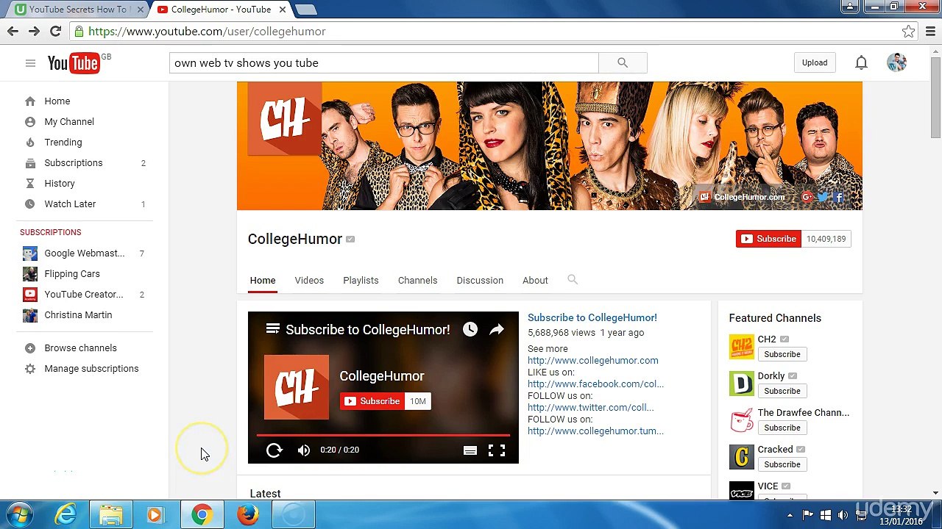942x529 pixels.
Task: Open the Dorkly channel thumbnail
Action: [742, 384]
